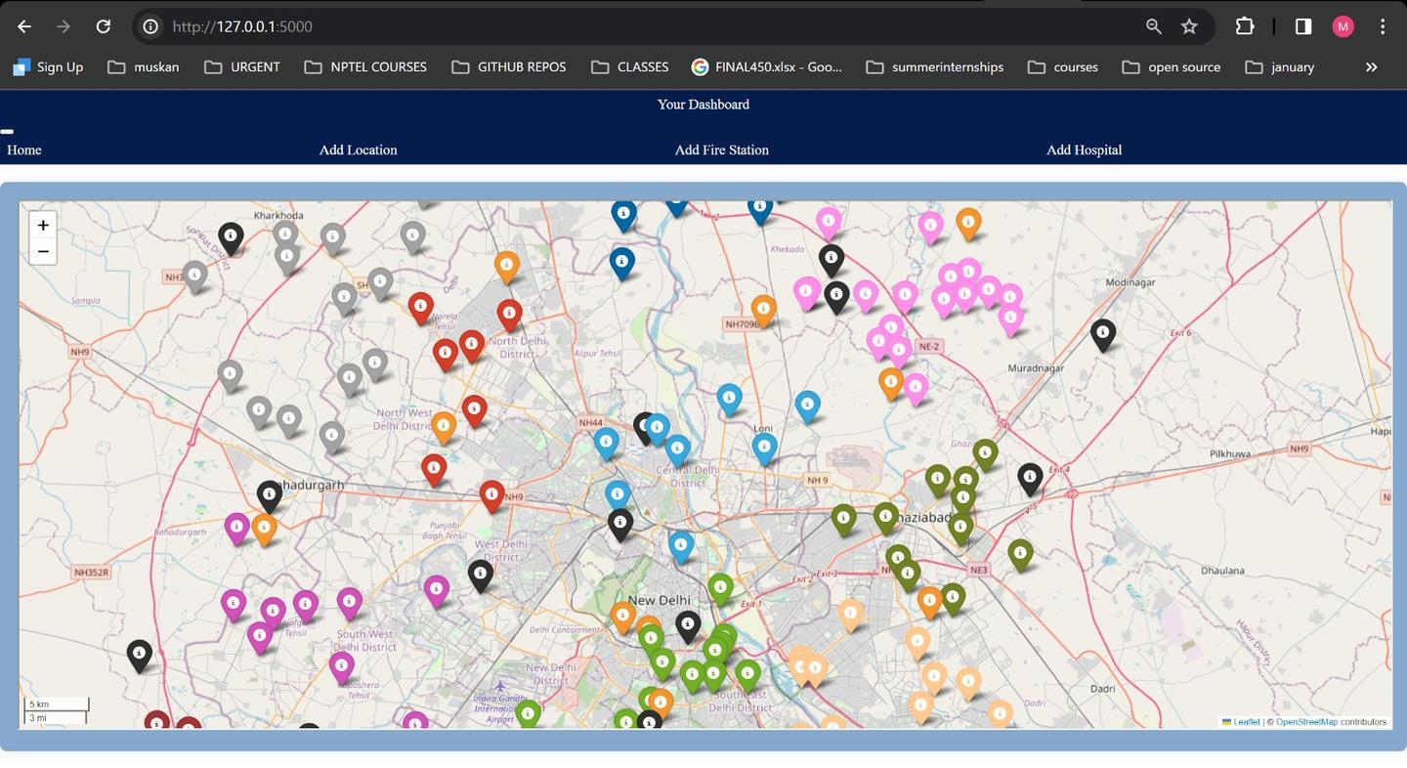Screen dimensions: 1407x768
Task: Expand the courses bookmark folder
Action: pos(1063,67)
